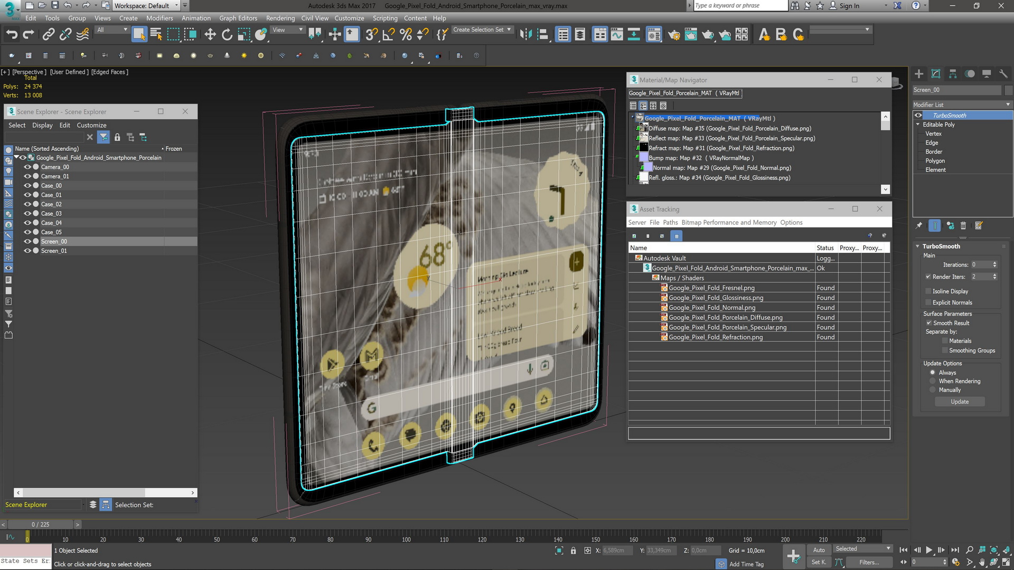
Task: Activate the Select Object tool
Action: pyautogui.click(x=139, y=35)
